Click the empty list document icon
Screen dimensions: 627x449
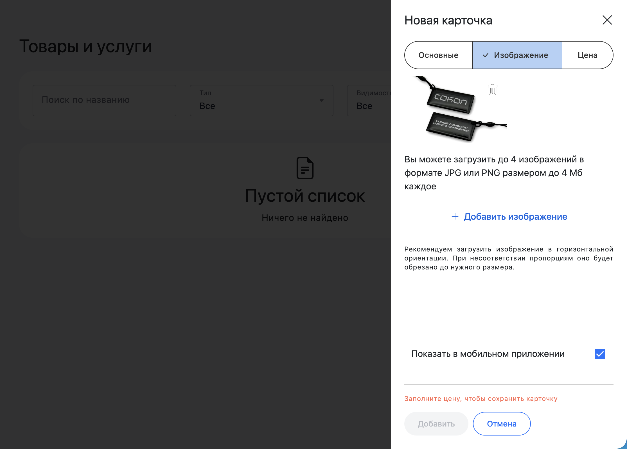point(305,168)
